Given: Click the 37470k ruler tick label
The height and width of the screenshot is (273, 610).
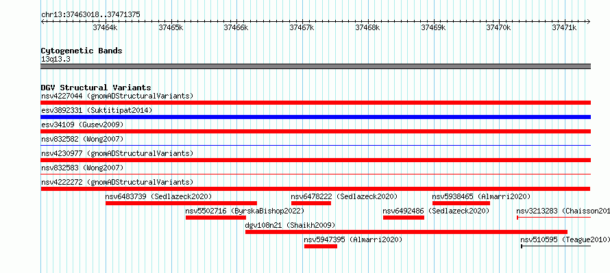Looking at the screenshot, I should coord(499,27).
